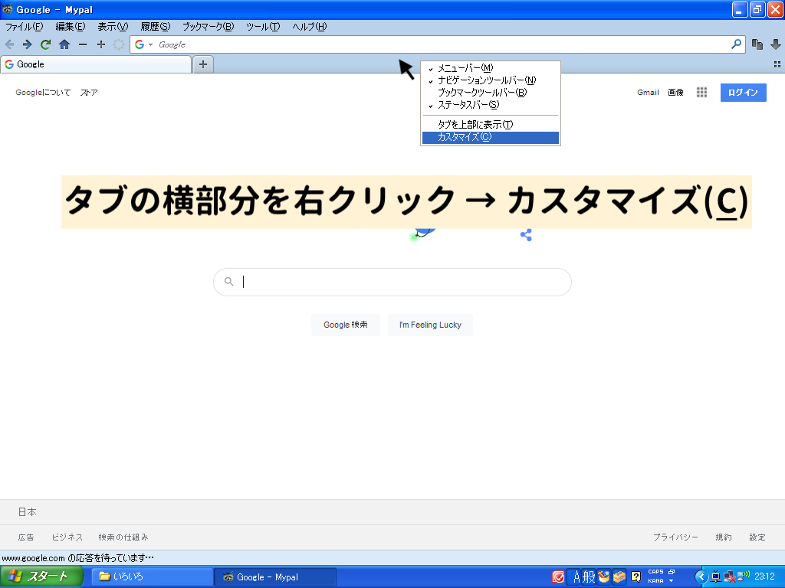Enable ブックマークツールバー(B) in the menu

tap(491, 93)
